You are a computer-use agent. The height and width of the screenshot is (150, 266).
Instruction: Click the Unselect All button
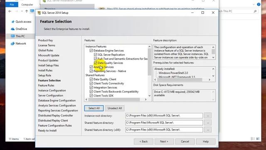(115, 108)
